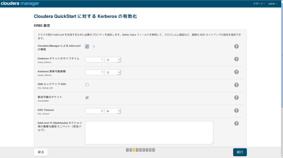Screen dimensions: 283x158
Task: Click the 戻る back button
Action: click(41, 152)
